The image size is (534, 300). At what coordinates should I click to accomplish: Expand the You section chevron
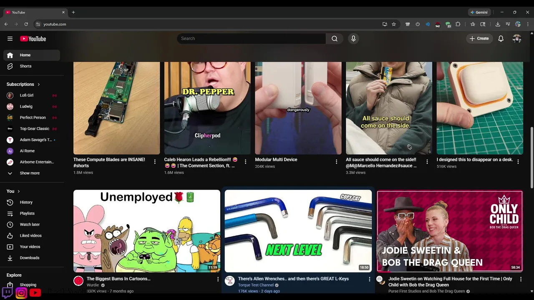(x=19, y=191)
